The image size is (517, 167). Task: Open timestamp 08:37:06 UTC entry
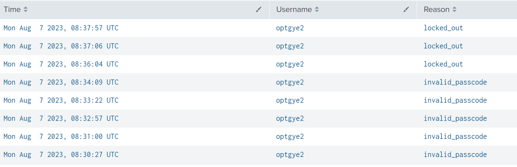pos(61,46)
